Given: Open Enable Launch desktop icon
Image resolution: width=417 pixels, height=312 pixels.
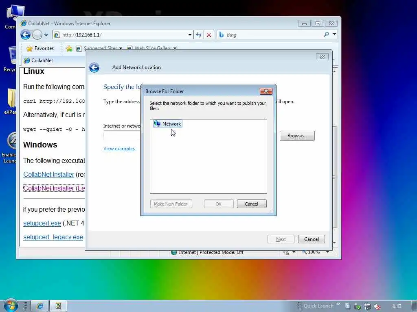Looking at the screenshot, I should [x=9, y=147].
